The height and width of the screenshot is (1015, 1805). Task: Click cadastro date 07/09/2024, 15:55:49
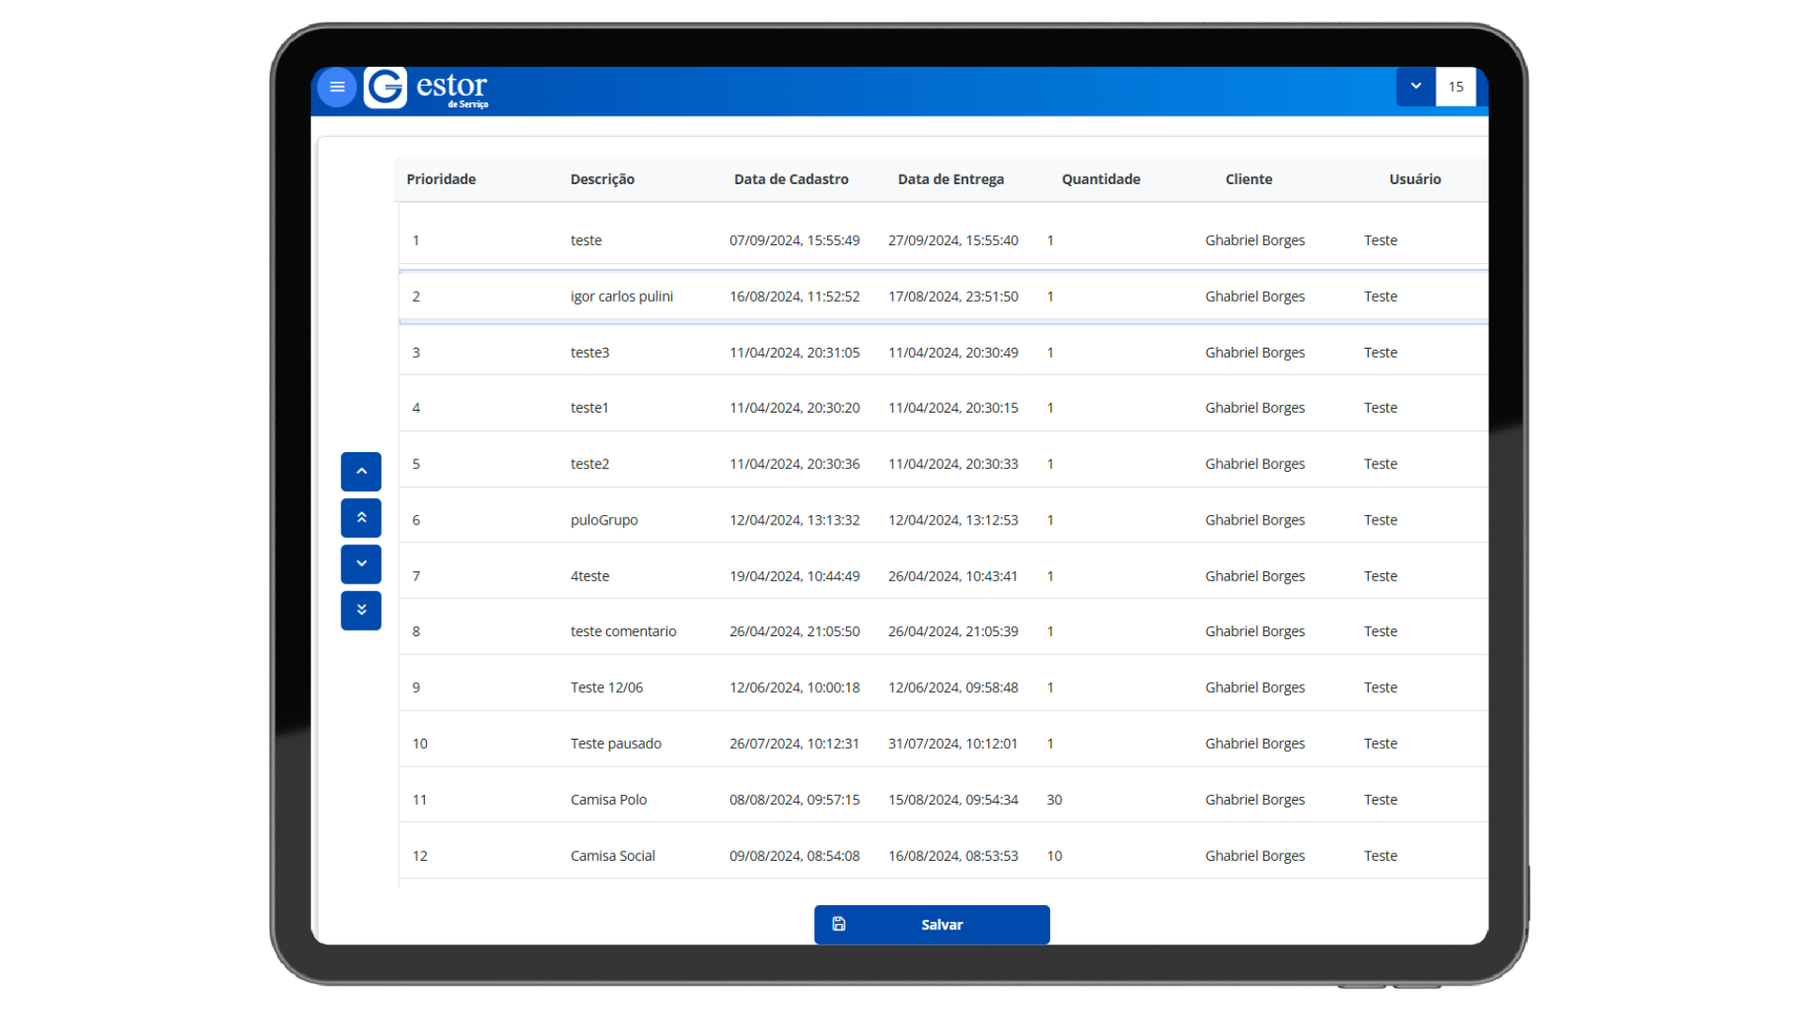coord(794,241)
